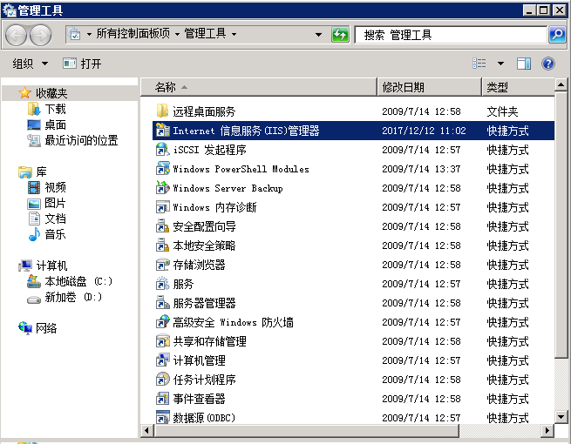Click the change view icon

point(479,64)
